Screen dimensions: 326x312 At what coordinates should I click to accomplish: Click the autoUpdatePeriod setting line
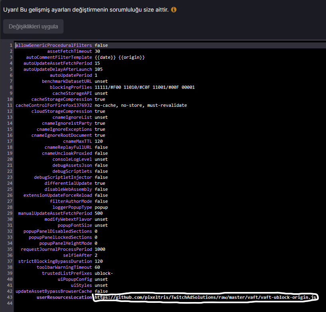74,75
